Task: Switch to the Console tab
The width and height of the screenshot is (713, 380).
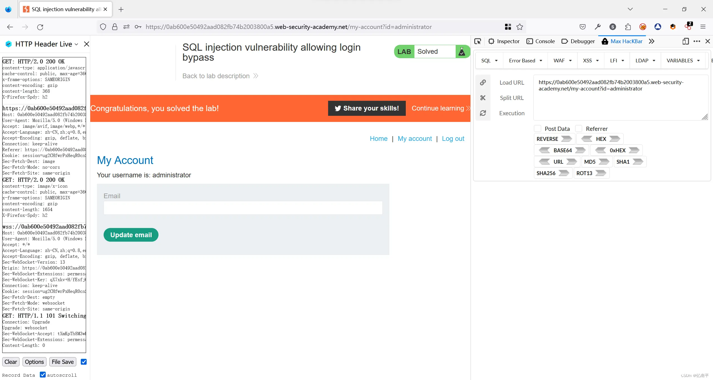Action: (x=541, y=41)
